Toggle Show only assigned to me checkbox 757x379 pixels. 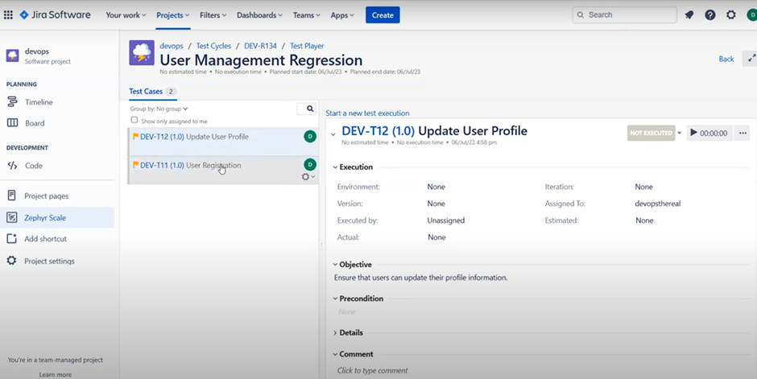coord(134,121)
